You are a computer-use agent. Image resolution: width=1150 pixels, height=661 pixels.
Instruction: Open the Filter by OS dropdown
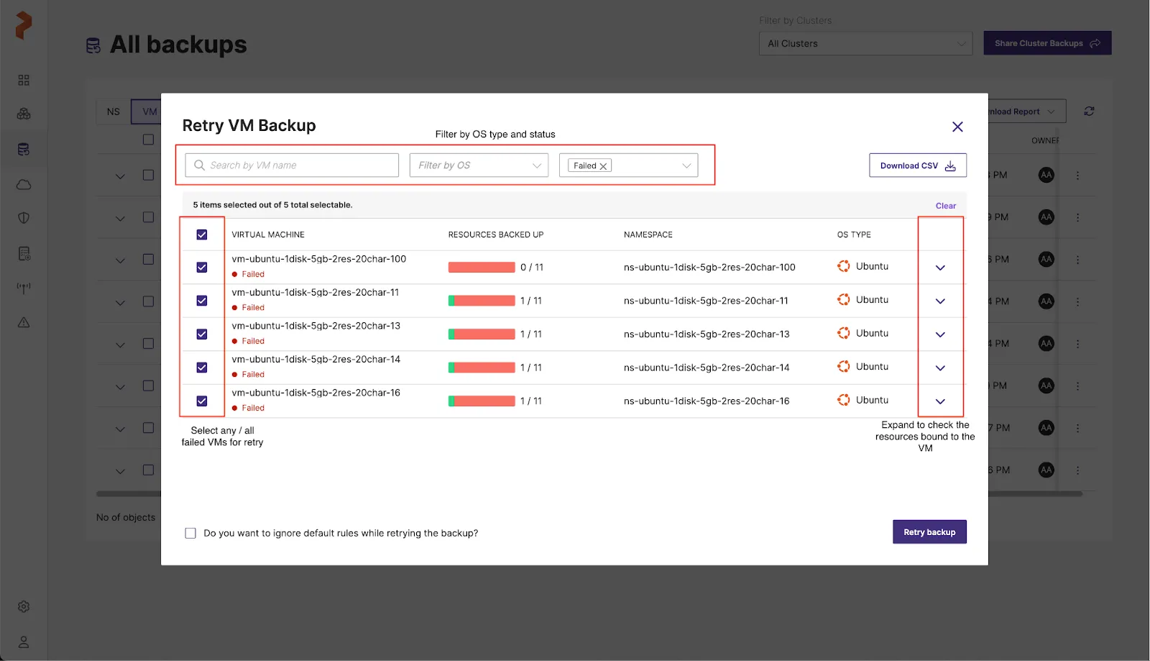479,165
